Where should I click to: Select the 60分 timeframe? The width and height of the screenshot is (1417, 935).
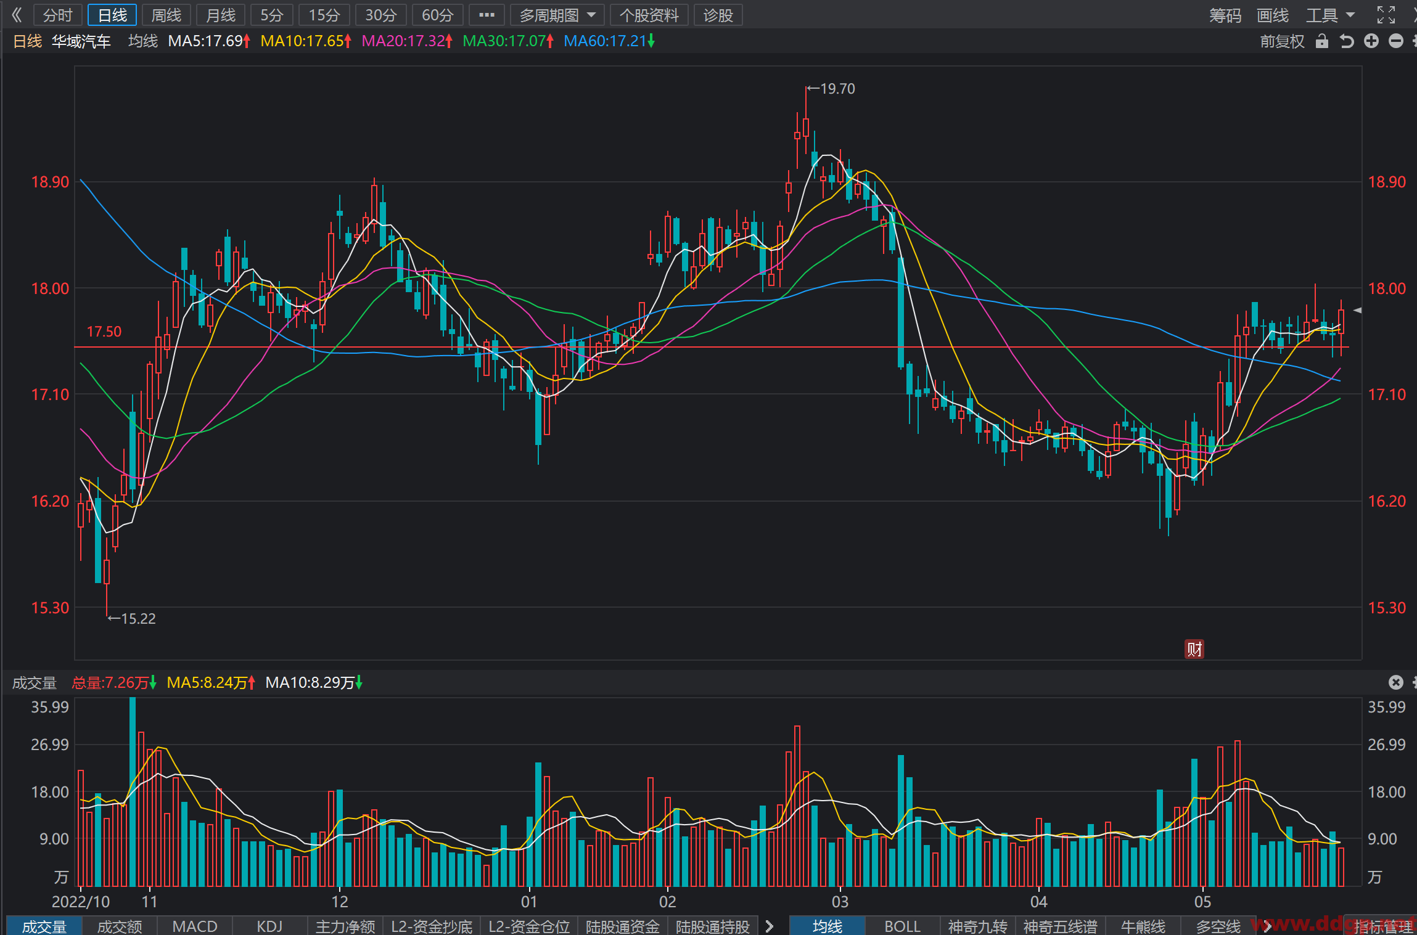pos(437,15)
